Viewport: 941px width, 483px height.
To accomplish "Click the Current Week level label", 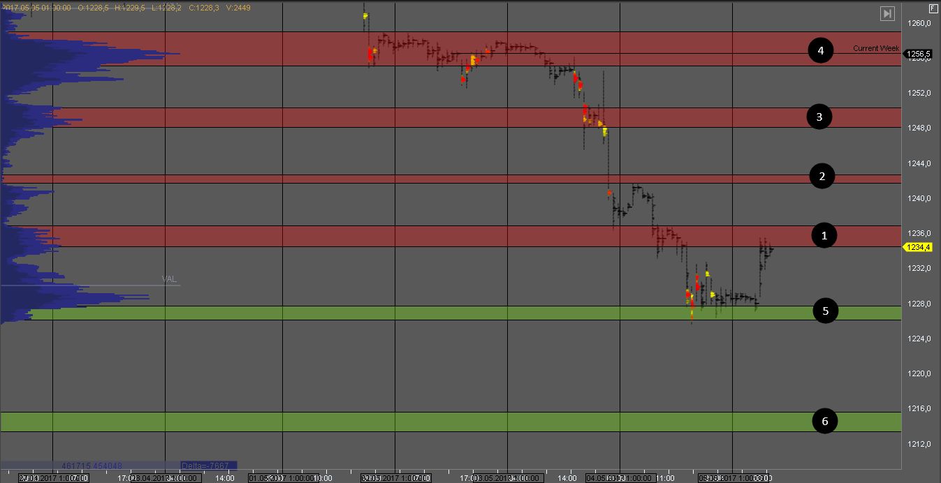I will pos(876,49).
